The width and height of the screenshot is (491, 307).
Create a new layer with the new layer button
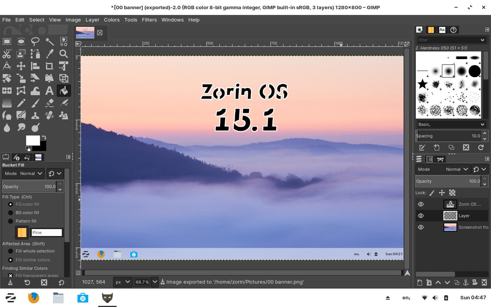pos(419,282)
